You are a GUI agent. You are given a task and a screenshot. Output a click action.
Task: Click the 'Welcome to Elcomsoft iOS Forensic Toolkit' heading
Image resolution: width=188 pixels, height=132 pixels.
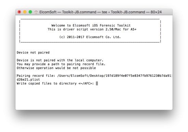pyautogui.click(x=91, y=25)
